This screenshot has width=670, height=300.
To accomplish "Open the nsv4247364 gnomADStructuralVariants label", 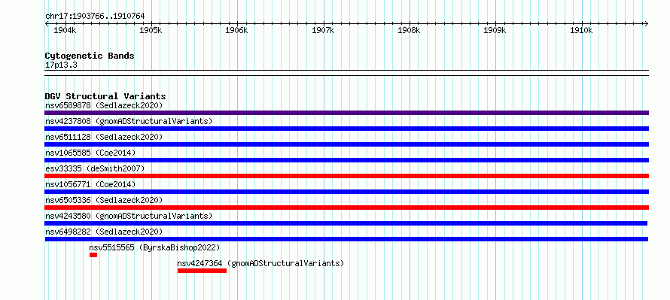I will [x=260, y=263].
